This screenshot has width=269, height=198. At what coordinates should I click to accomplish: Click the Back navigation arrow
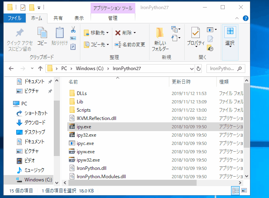[x=11, y=69]
